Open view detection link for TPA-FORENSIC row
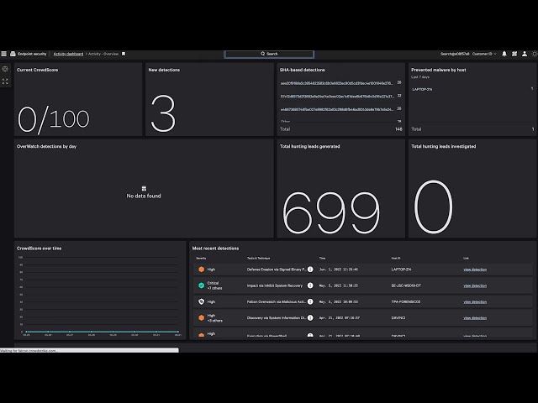Viewport: 538px width, 403px height. pyautogui.click(x=475, y=302)
